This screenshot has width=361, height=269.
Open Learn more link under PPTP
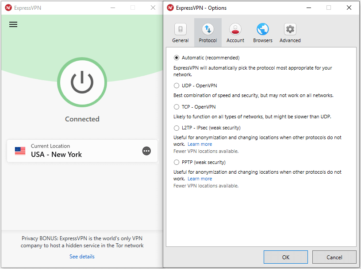[200, 179]
